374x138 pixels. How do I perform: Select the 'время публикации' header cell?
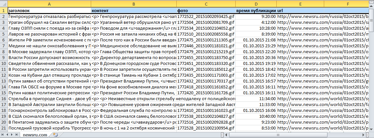(256, 11)
